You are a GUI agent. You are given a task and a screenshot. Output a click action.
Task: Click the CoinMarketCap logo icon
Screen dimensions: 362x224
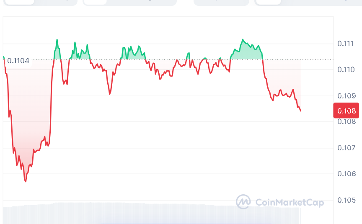(x=243, y=202)
